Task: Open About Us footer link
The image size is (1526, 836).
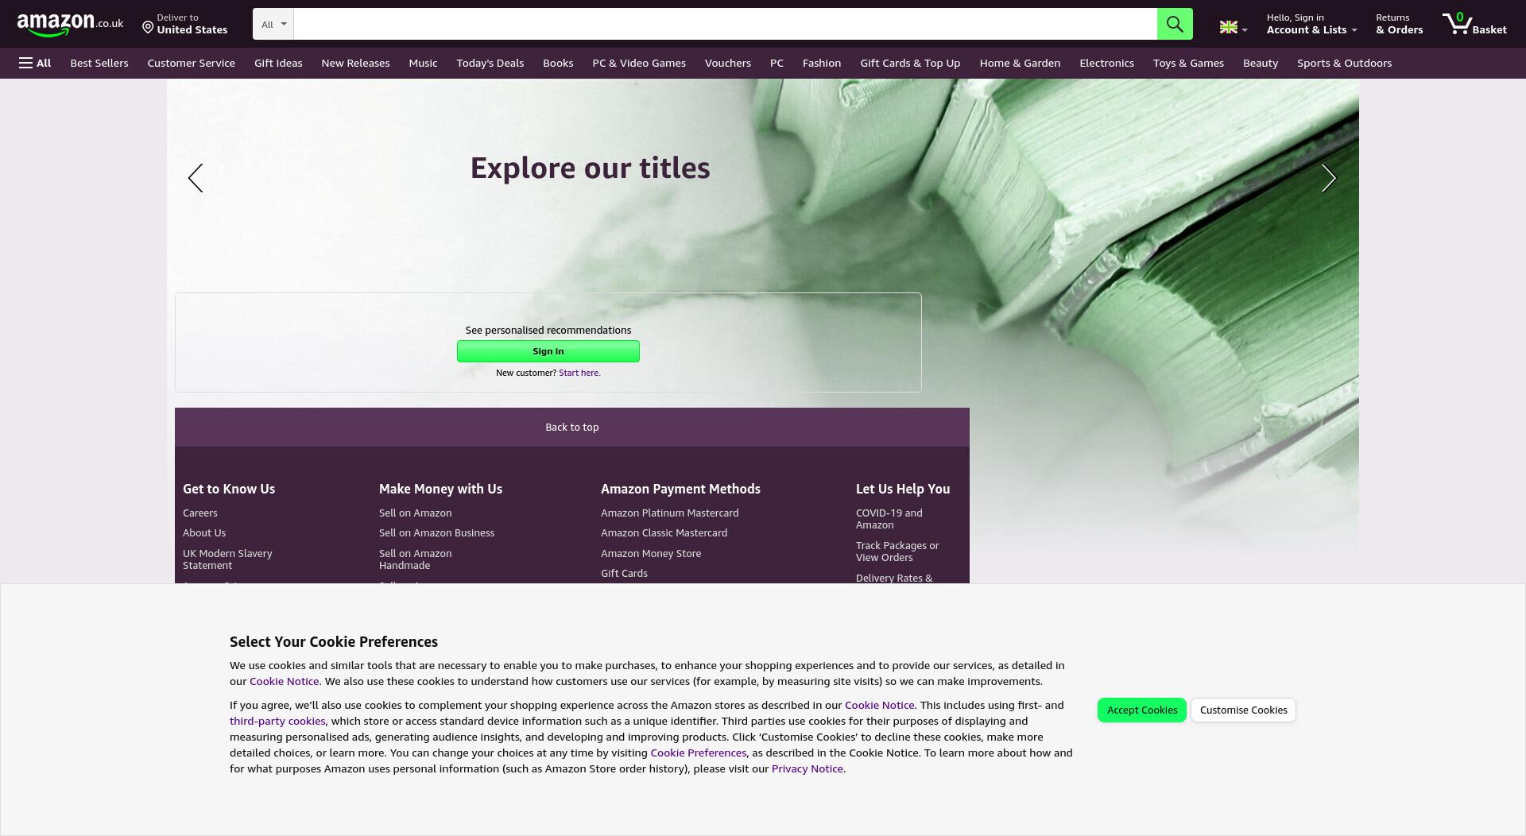Action: [204, 532]
